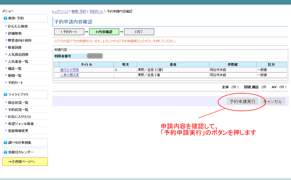The image size is (291, 180).
Task: Open 人気貸出図書 in the menu
Action: 18,55
